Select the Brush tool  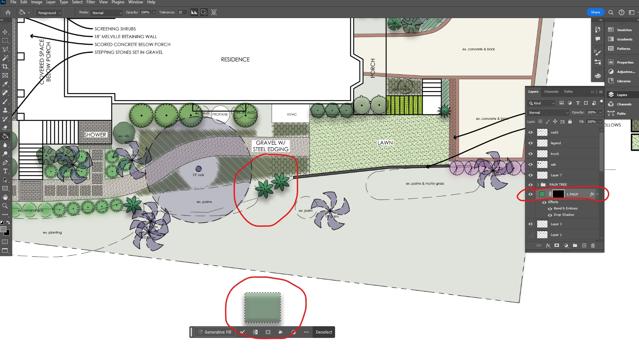5,101
